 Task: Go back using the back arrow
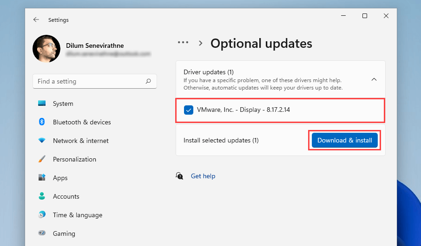coord(36,20)
